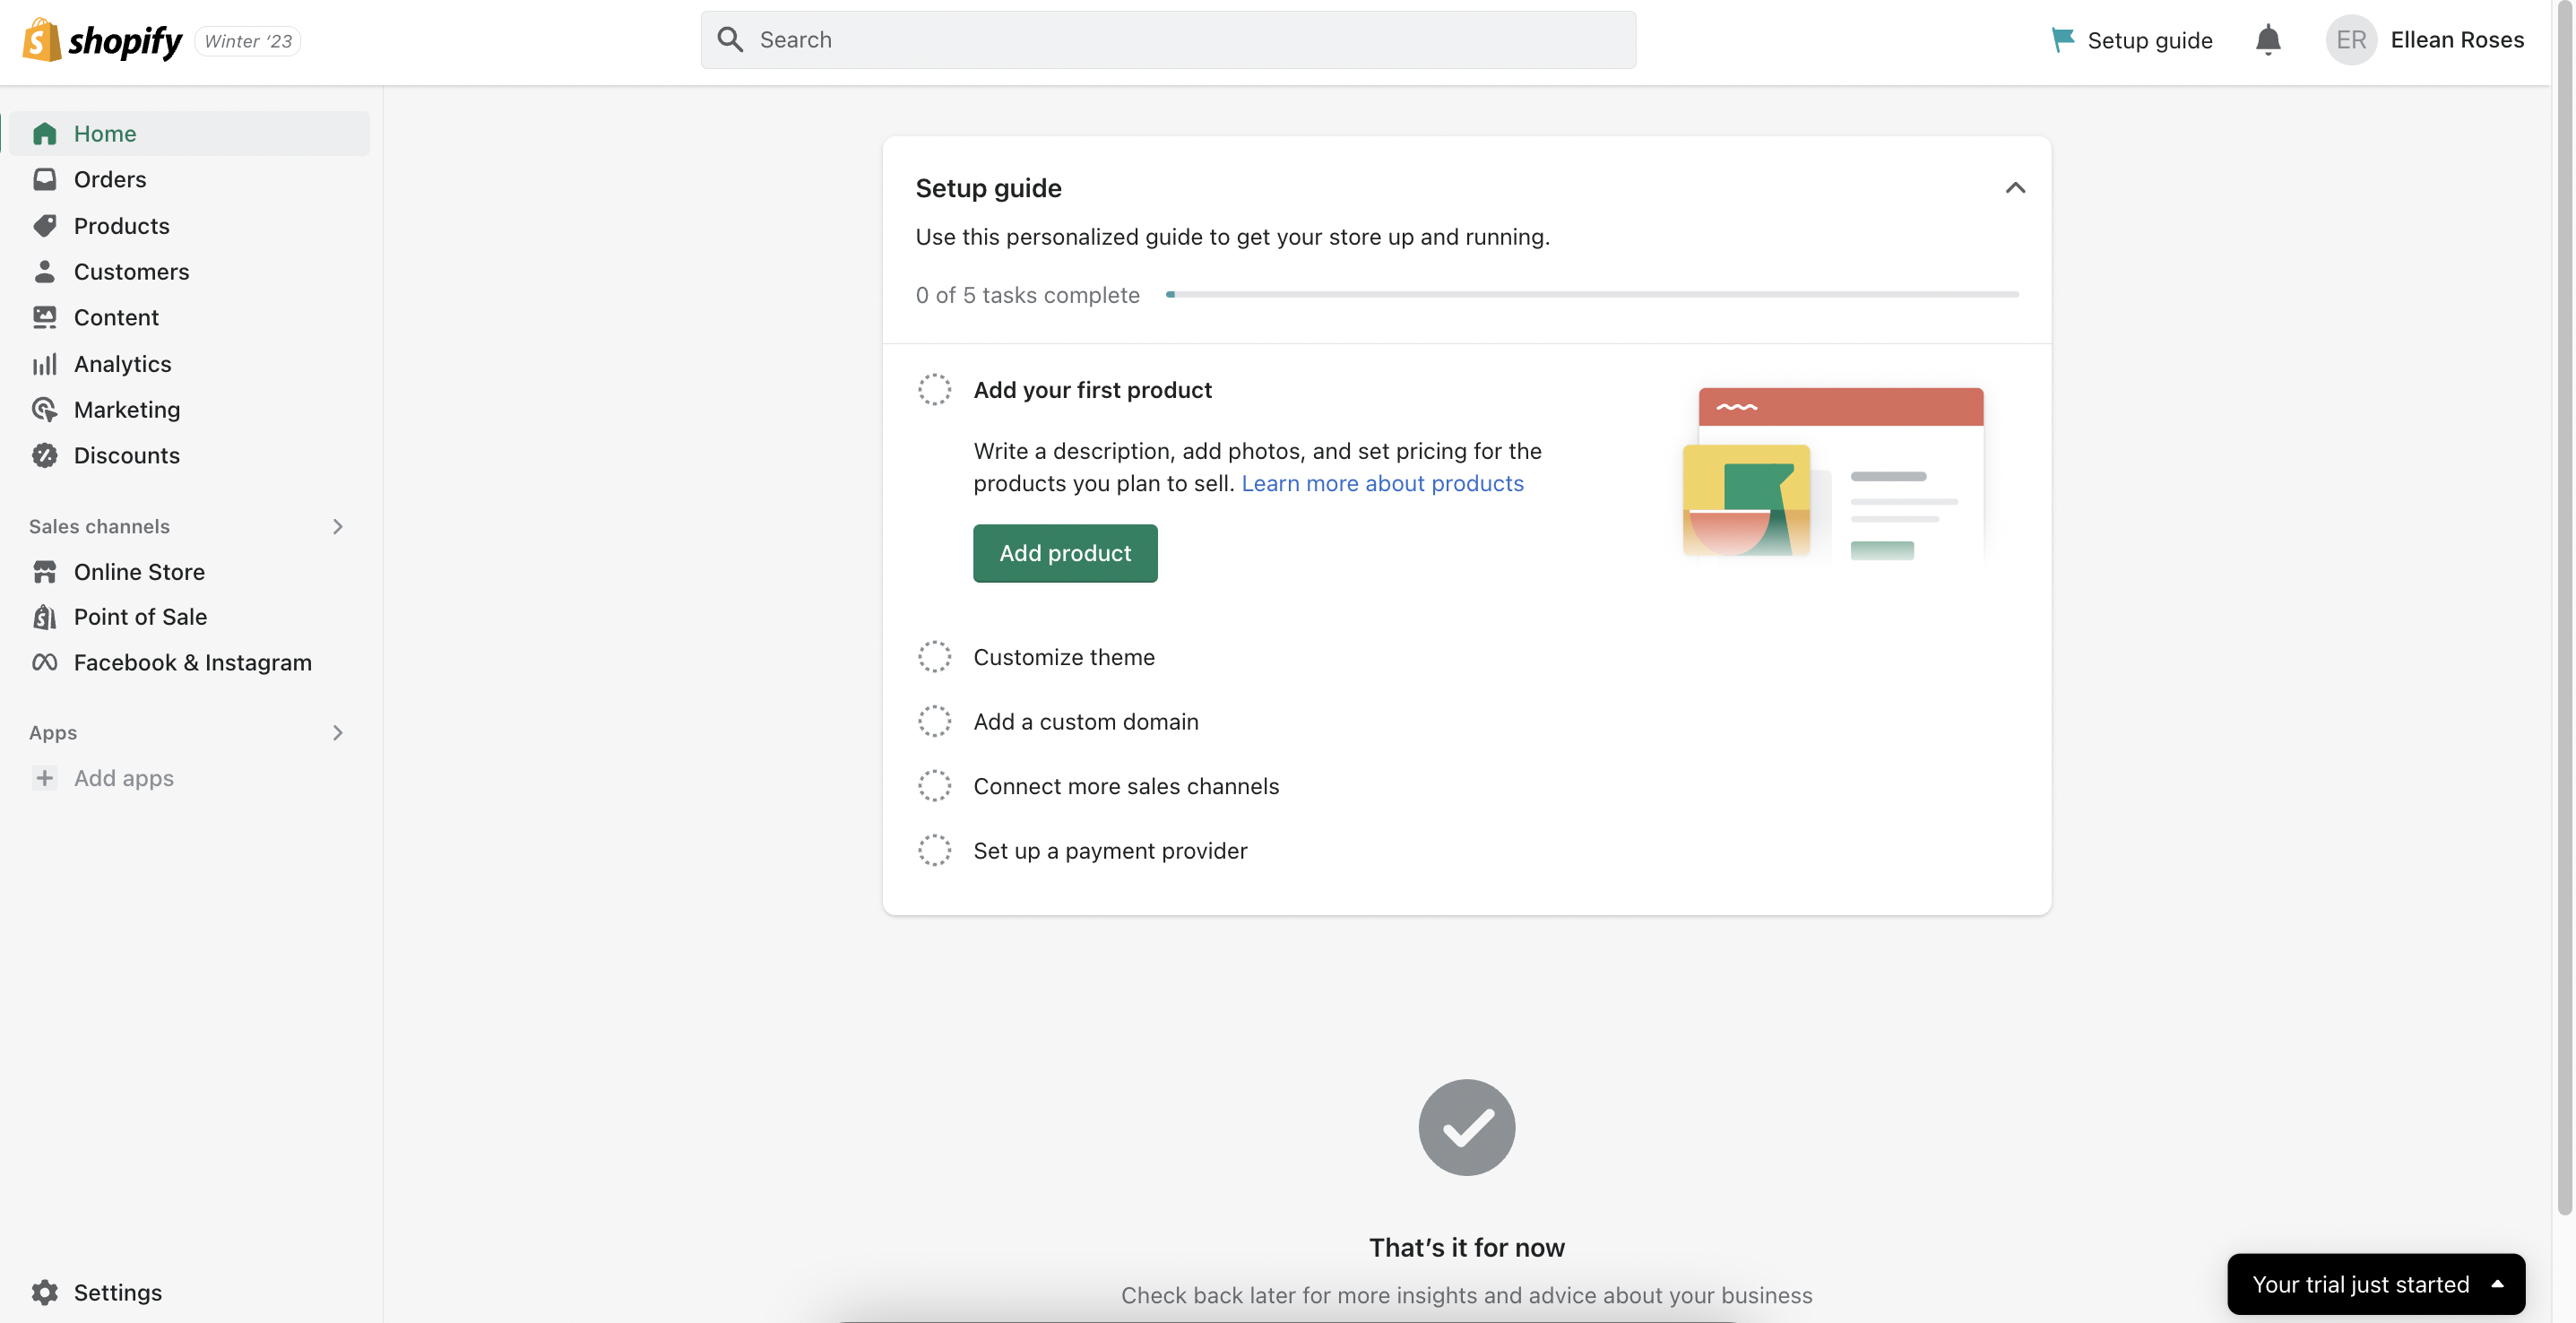Image resolution: width=2576 pixels, height=1323 pixels.
Task: Open the Ellean Roses account menu
Action: click(x=2424, y=40)
